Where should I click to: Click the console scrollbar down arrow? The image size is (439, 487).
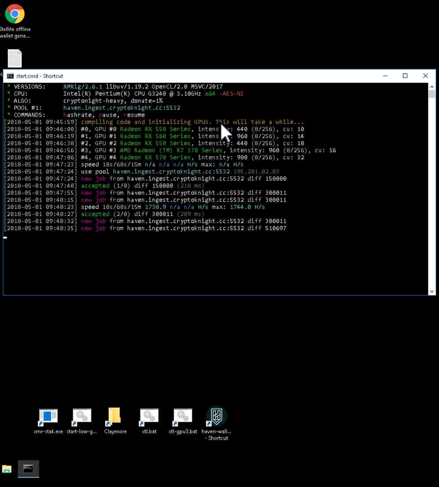(x=432, y=292)
